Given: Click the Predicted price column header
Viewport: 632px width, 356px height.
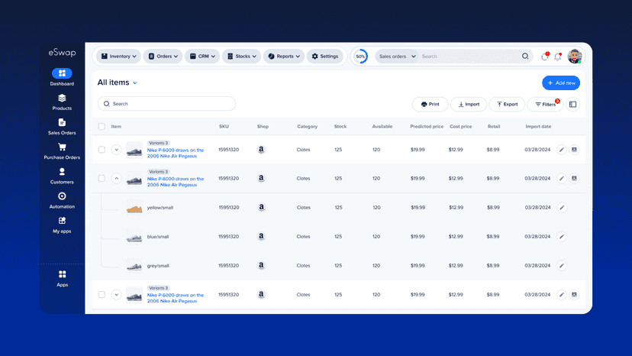Looking at the screenshot, I should click(427, 127).
